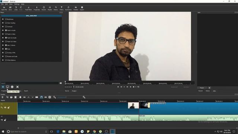
Task: Pause the jobs queue
Action: pos(202,88)
